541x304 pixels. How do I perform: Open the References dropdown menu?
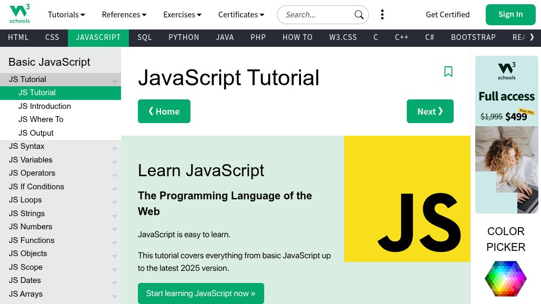pyautogui.click(x=124, y=15)
